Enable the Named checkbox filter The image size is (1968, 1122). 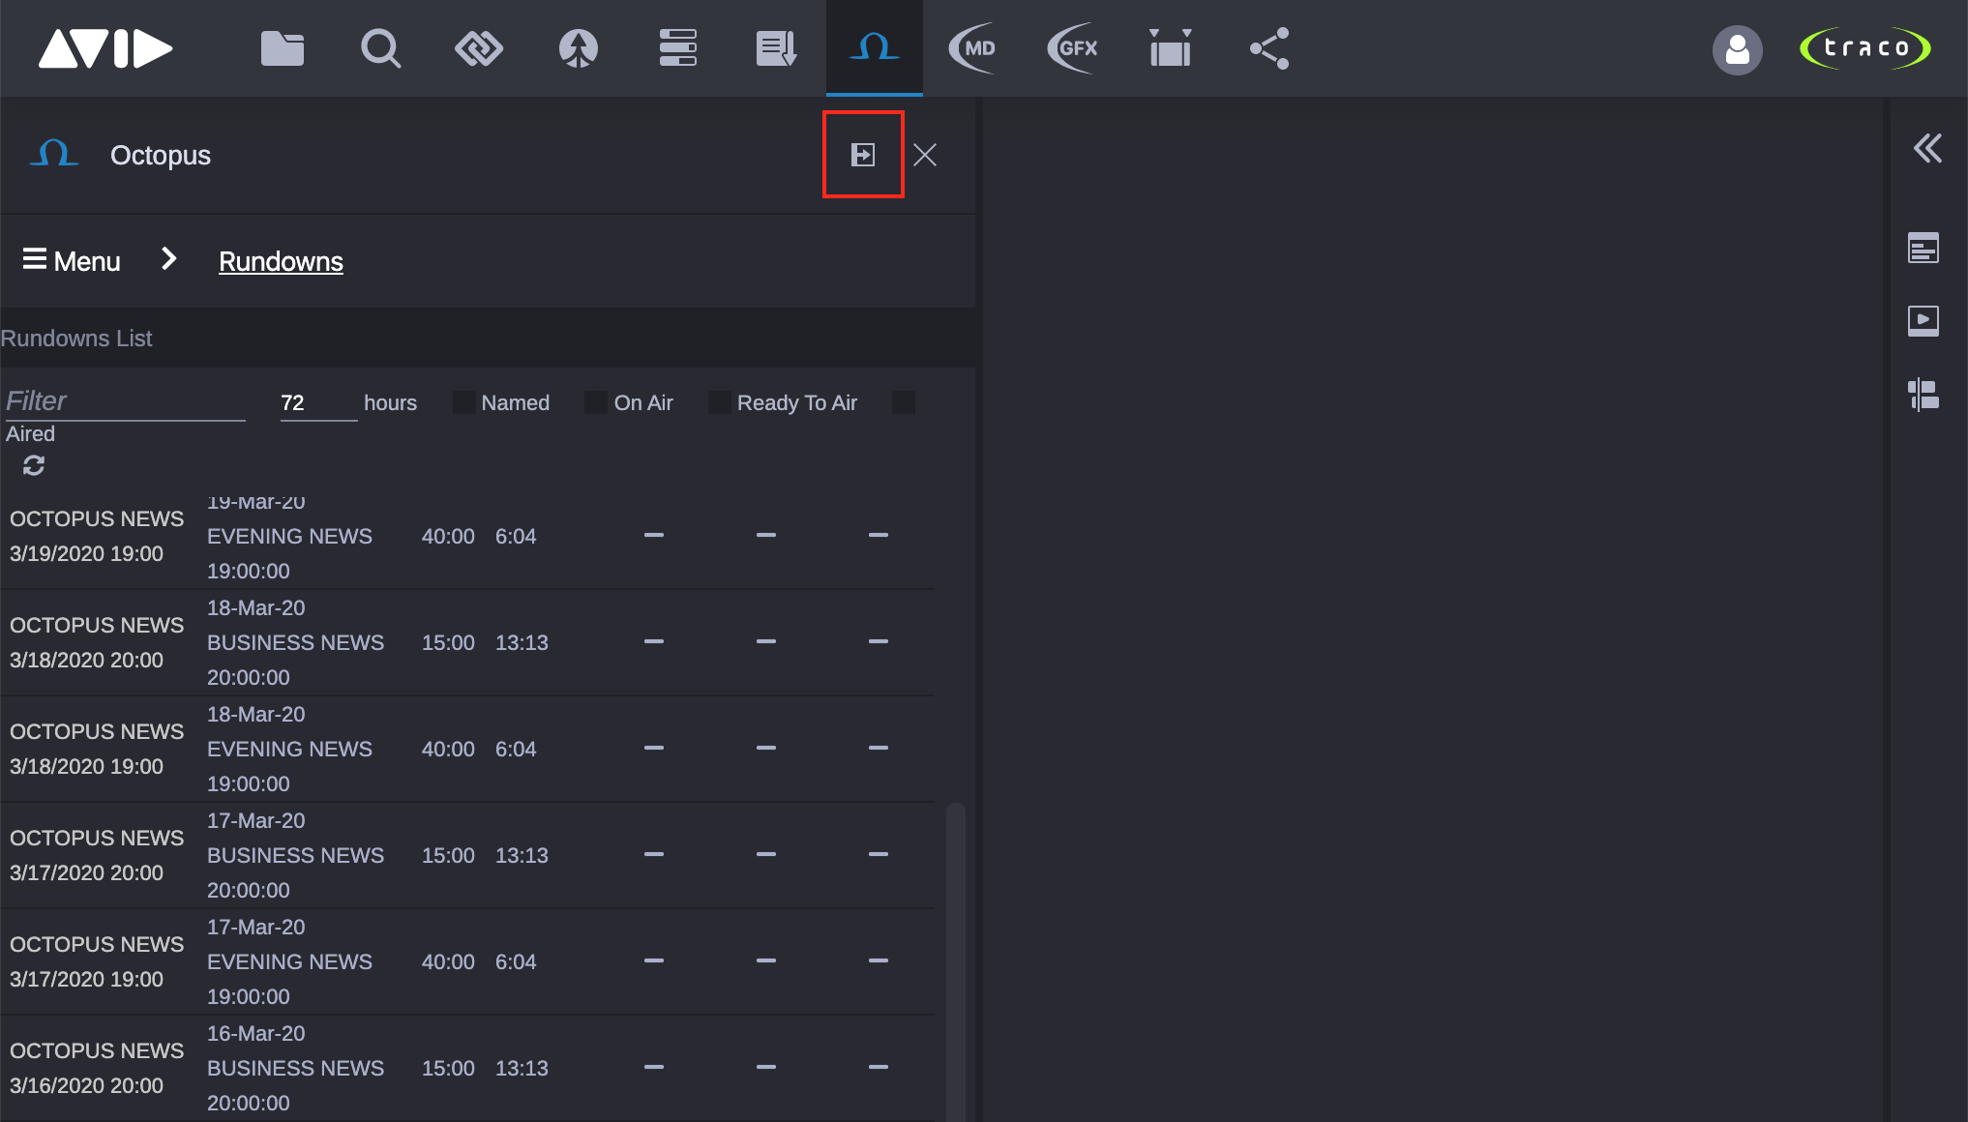[x=464, y=402]
